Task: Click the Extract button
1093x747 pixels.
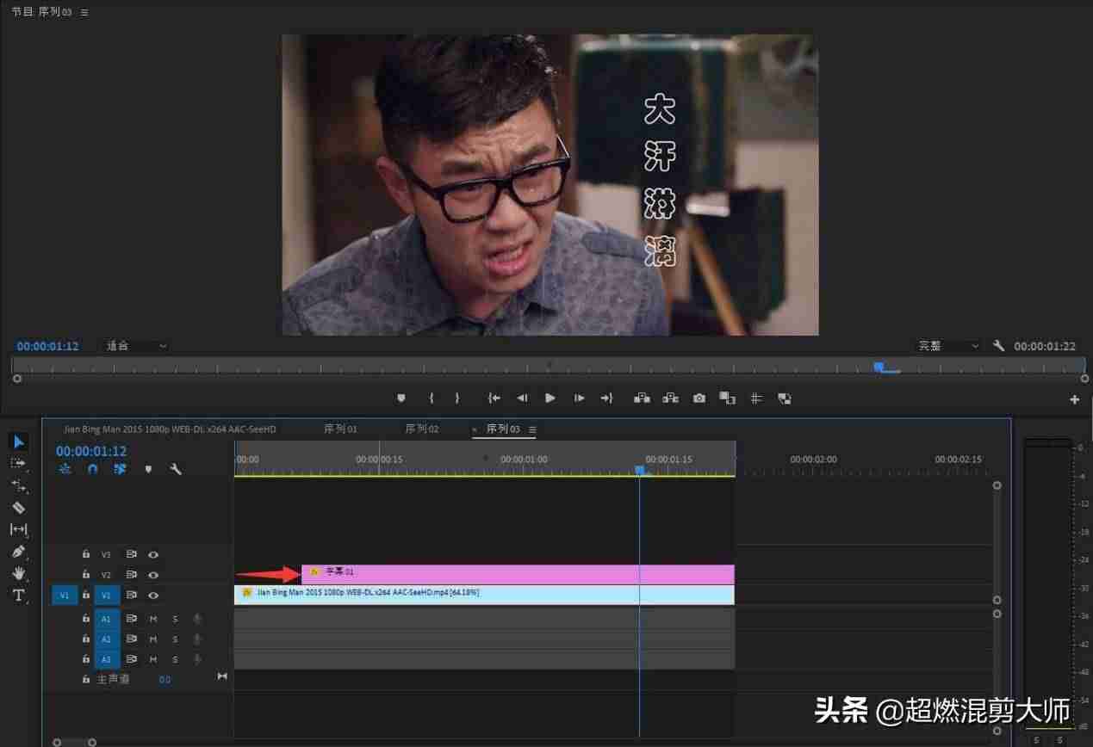Action: (670, 398)
